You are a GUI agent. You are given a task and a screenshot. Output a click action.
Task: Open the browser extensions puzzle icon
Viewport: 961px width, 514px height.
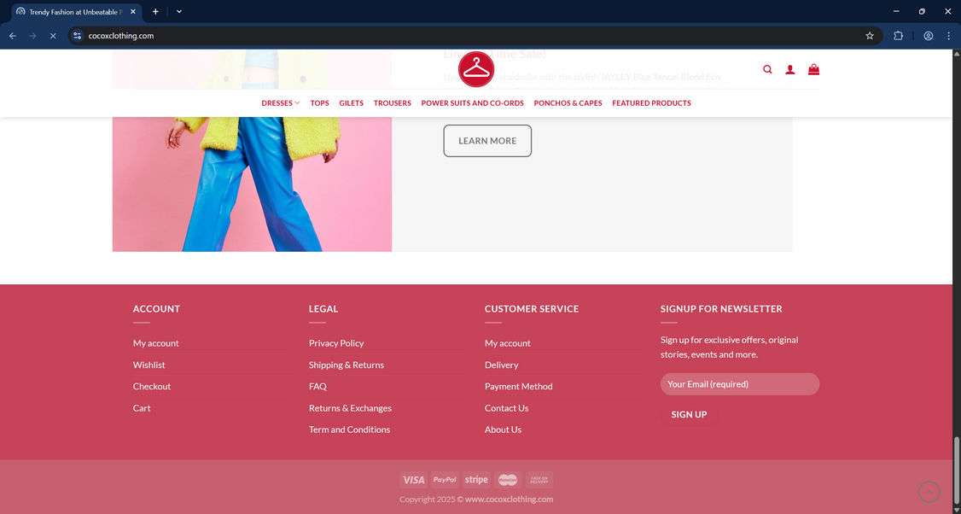[898, 36]
